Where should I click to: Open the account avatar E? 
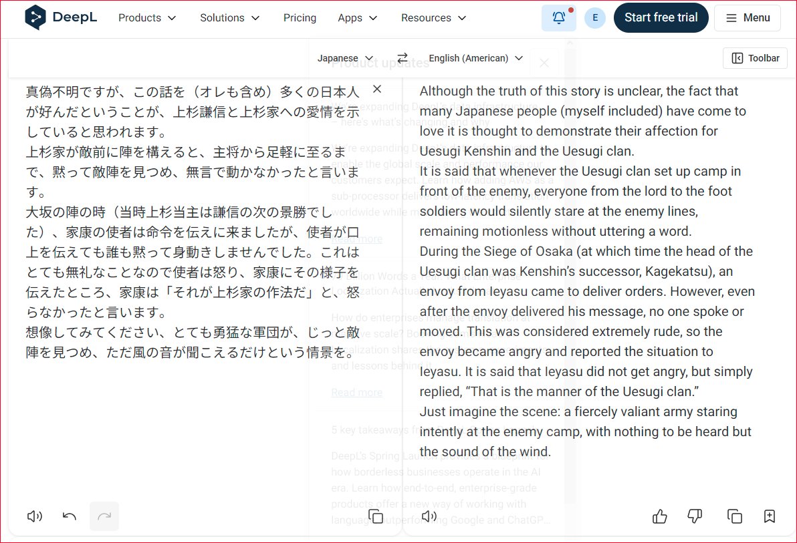(594, 18)
